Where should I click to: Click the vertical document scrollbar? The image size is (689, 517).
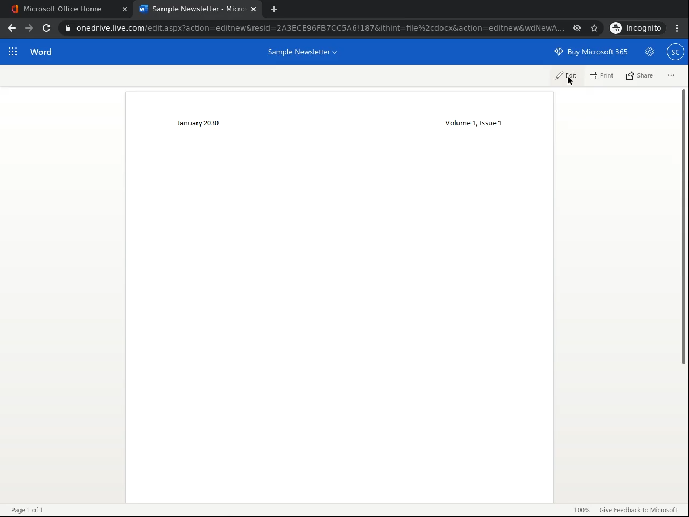coord(684,226)
